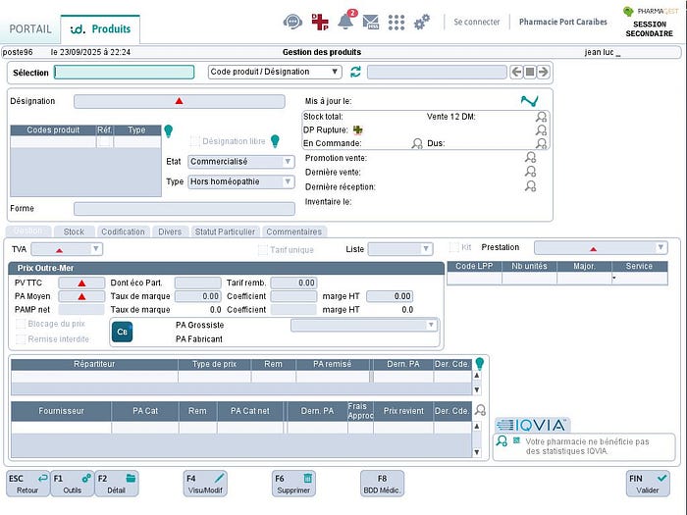
Task: Click the ESC Retour button
Action: (28, 484)
